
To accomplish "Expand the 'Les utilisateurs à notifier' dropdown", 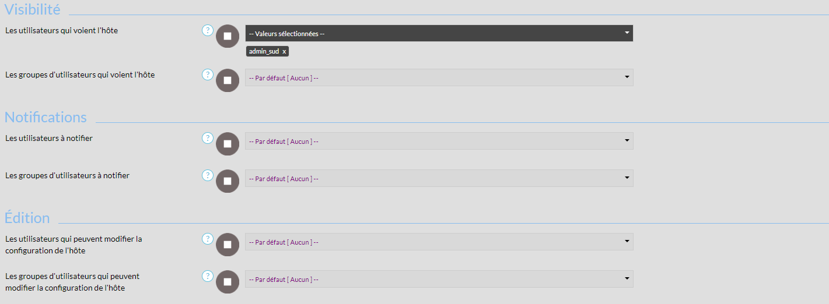I will click(x=439, y=141).
